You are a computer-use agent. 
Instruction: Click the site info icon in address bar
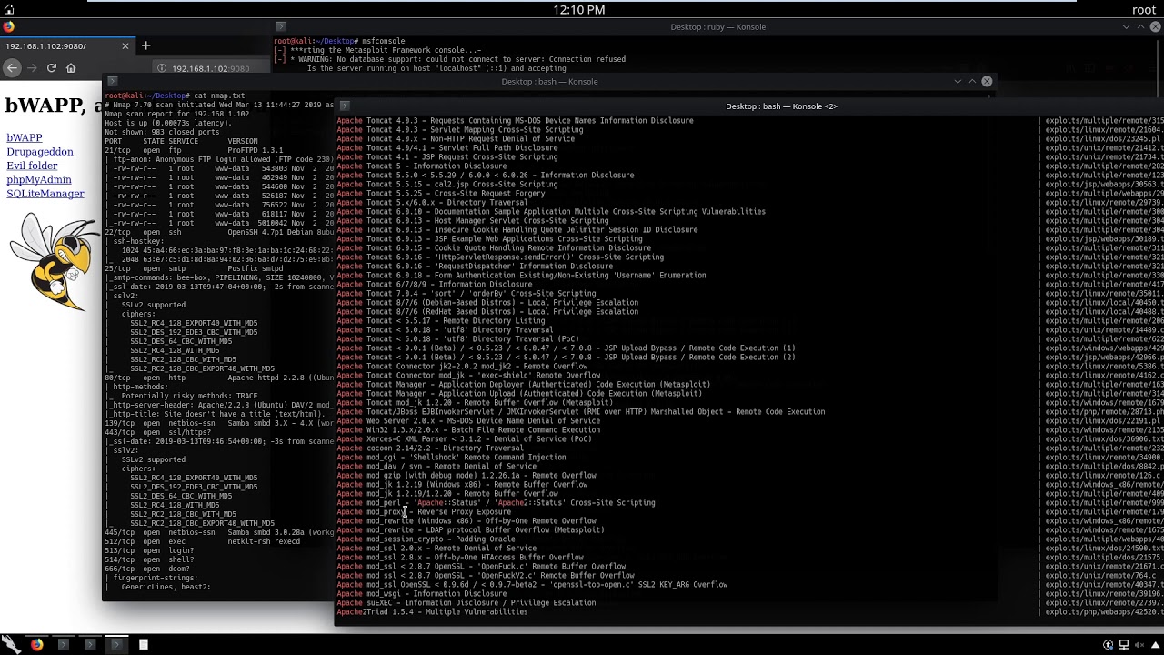click(x=162, y=68)
